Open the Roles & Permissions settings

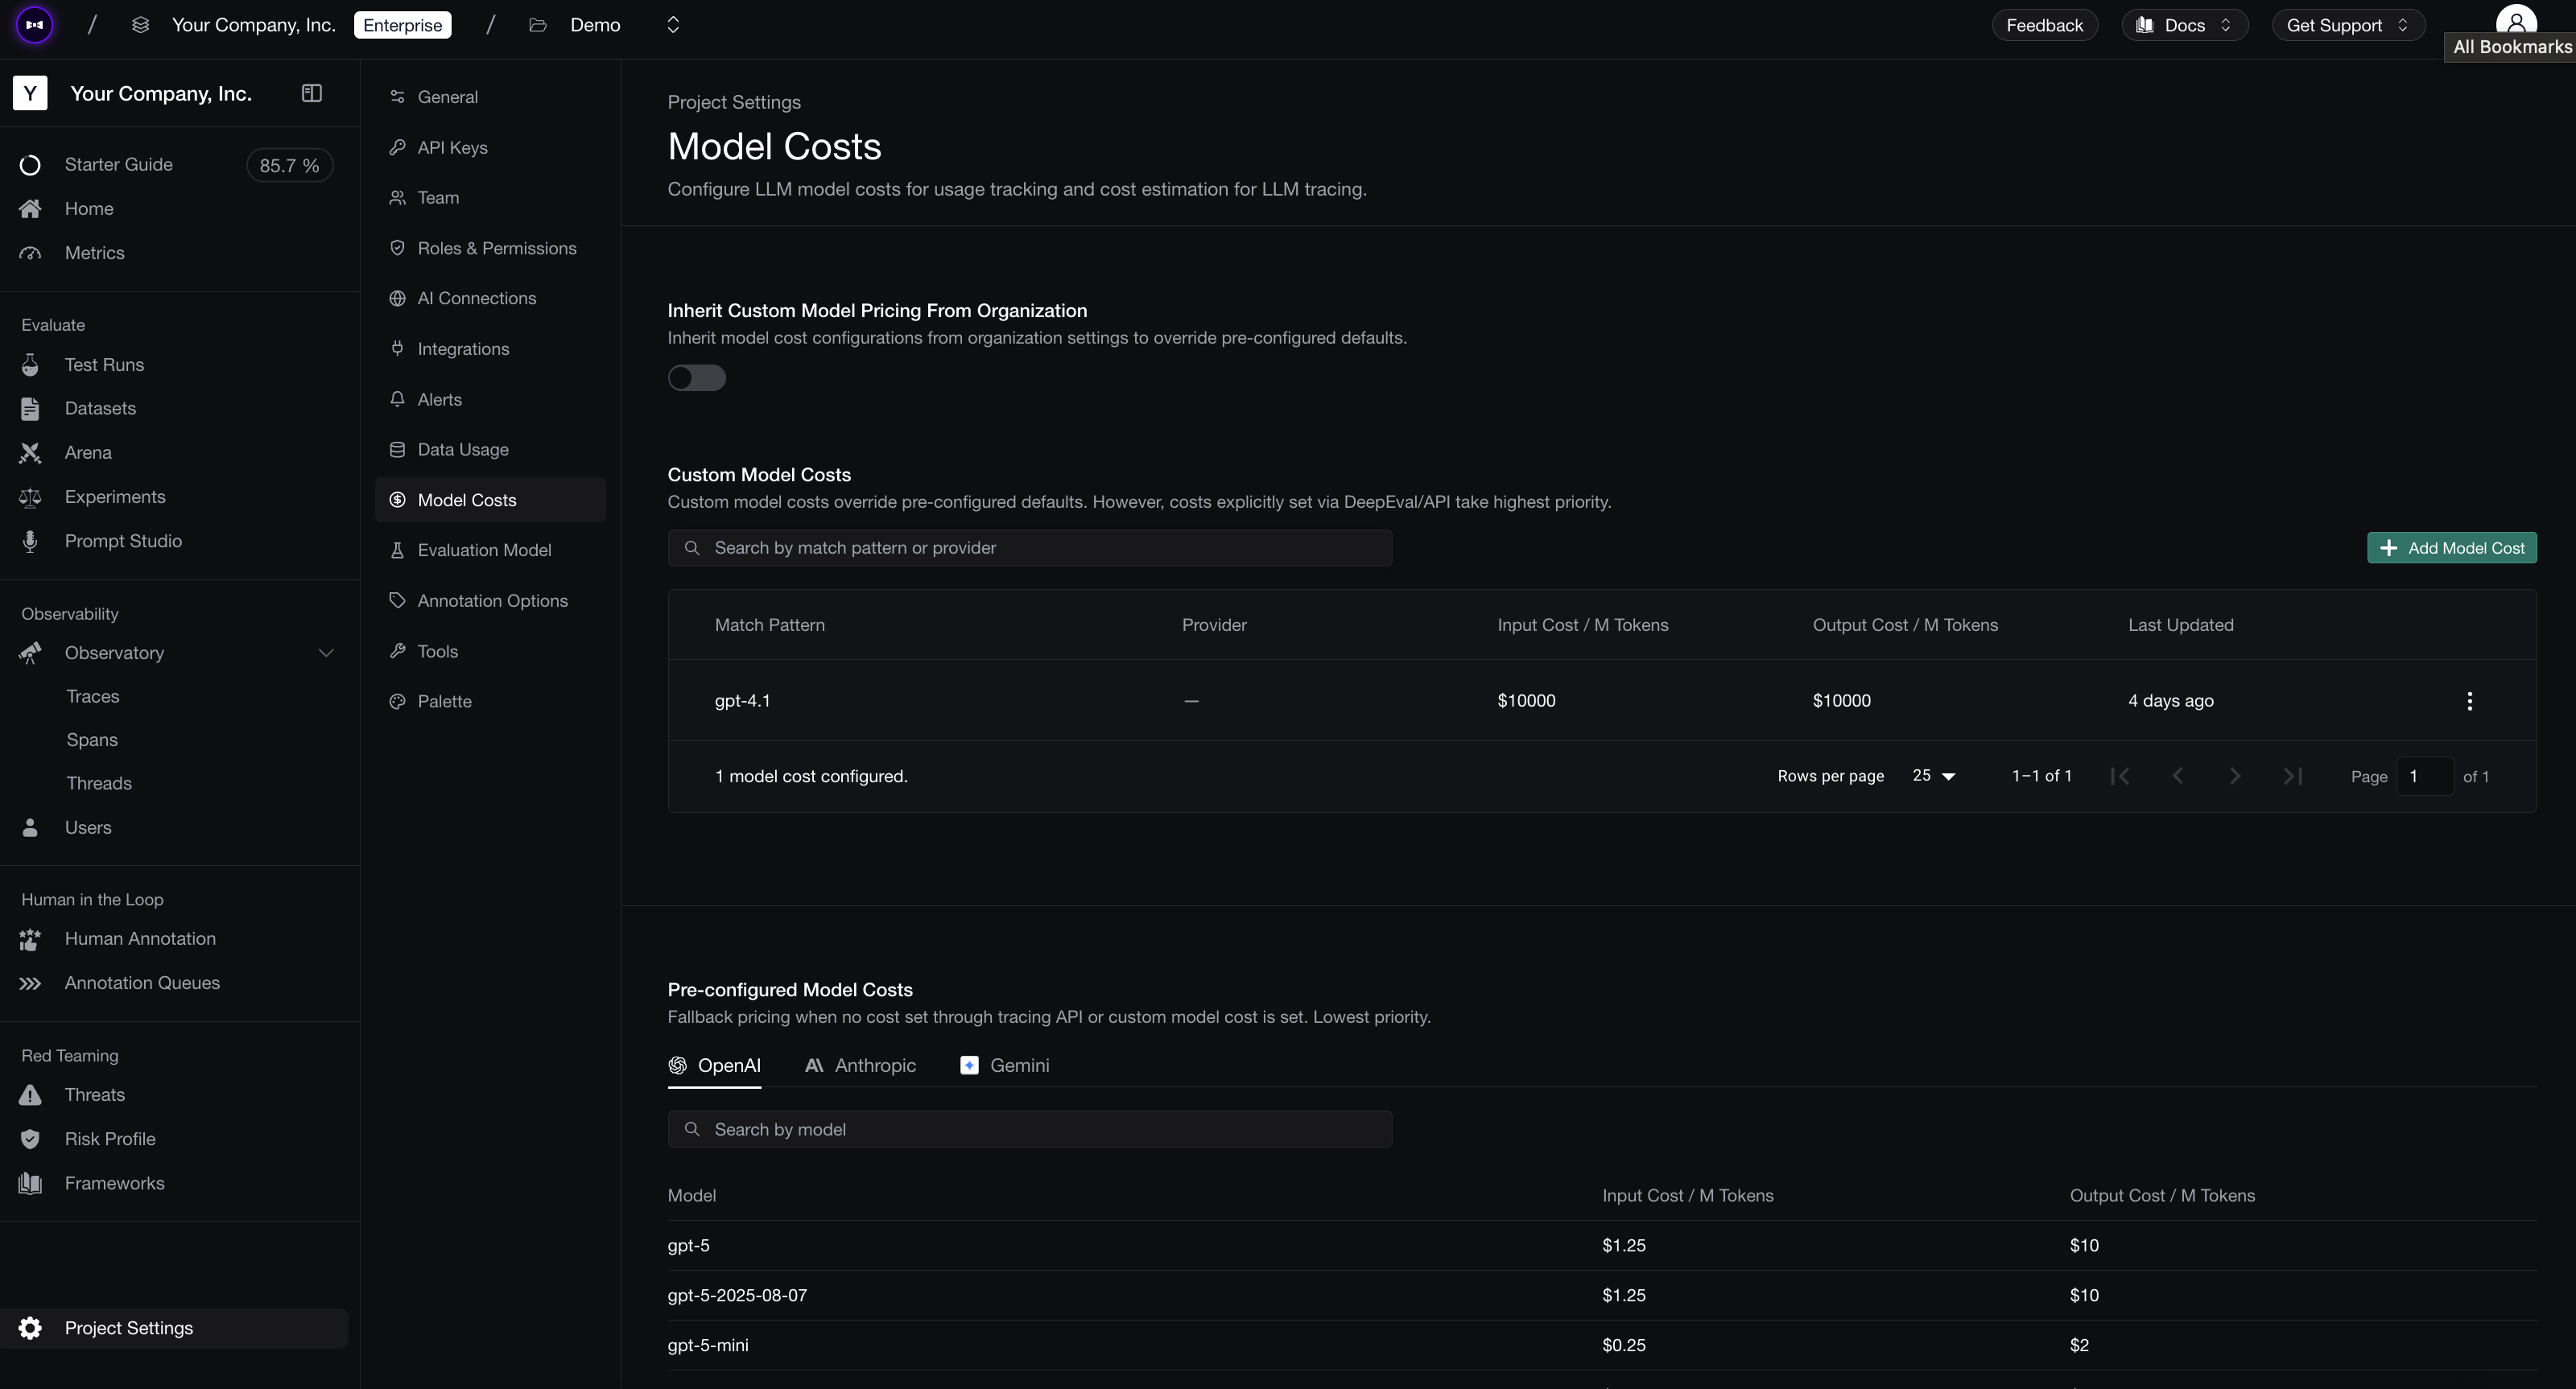coord(491,248)
